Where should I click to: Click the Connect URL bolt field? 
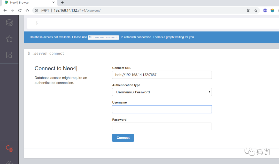162,75
